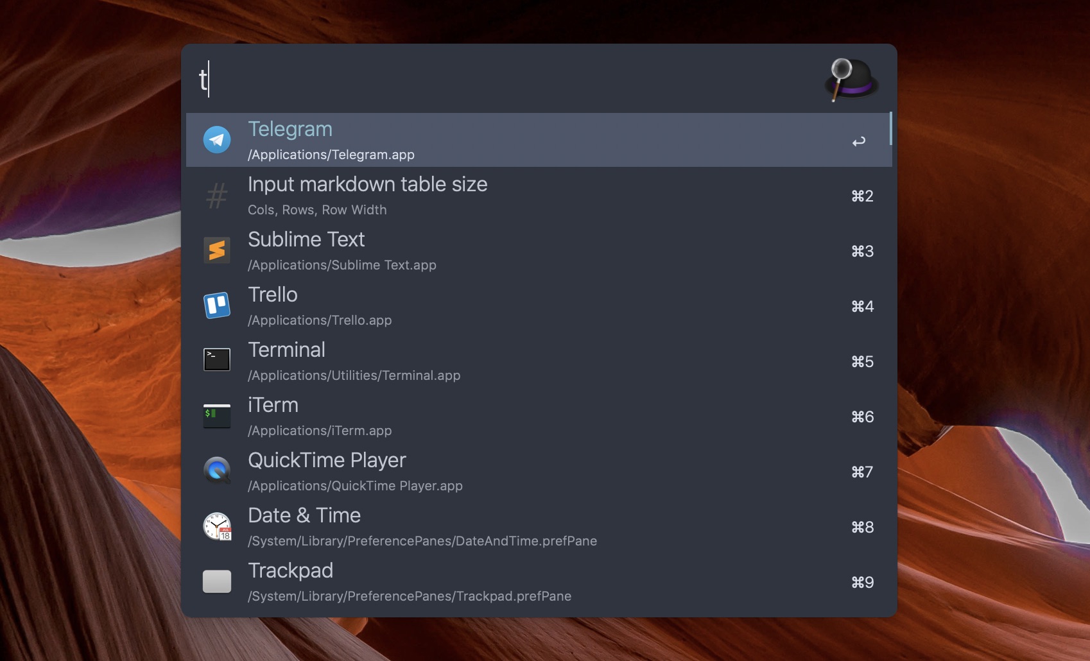Click the markdown table hash icon
The image size is (1090, 661).
coord(217,196)
